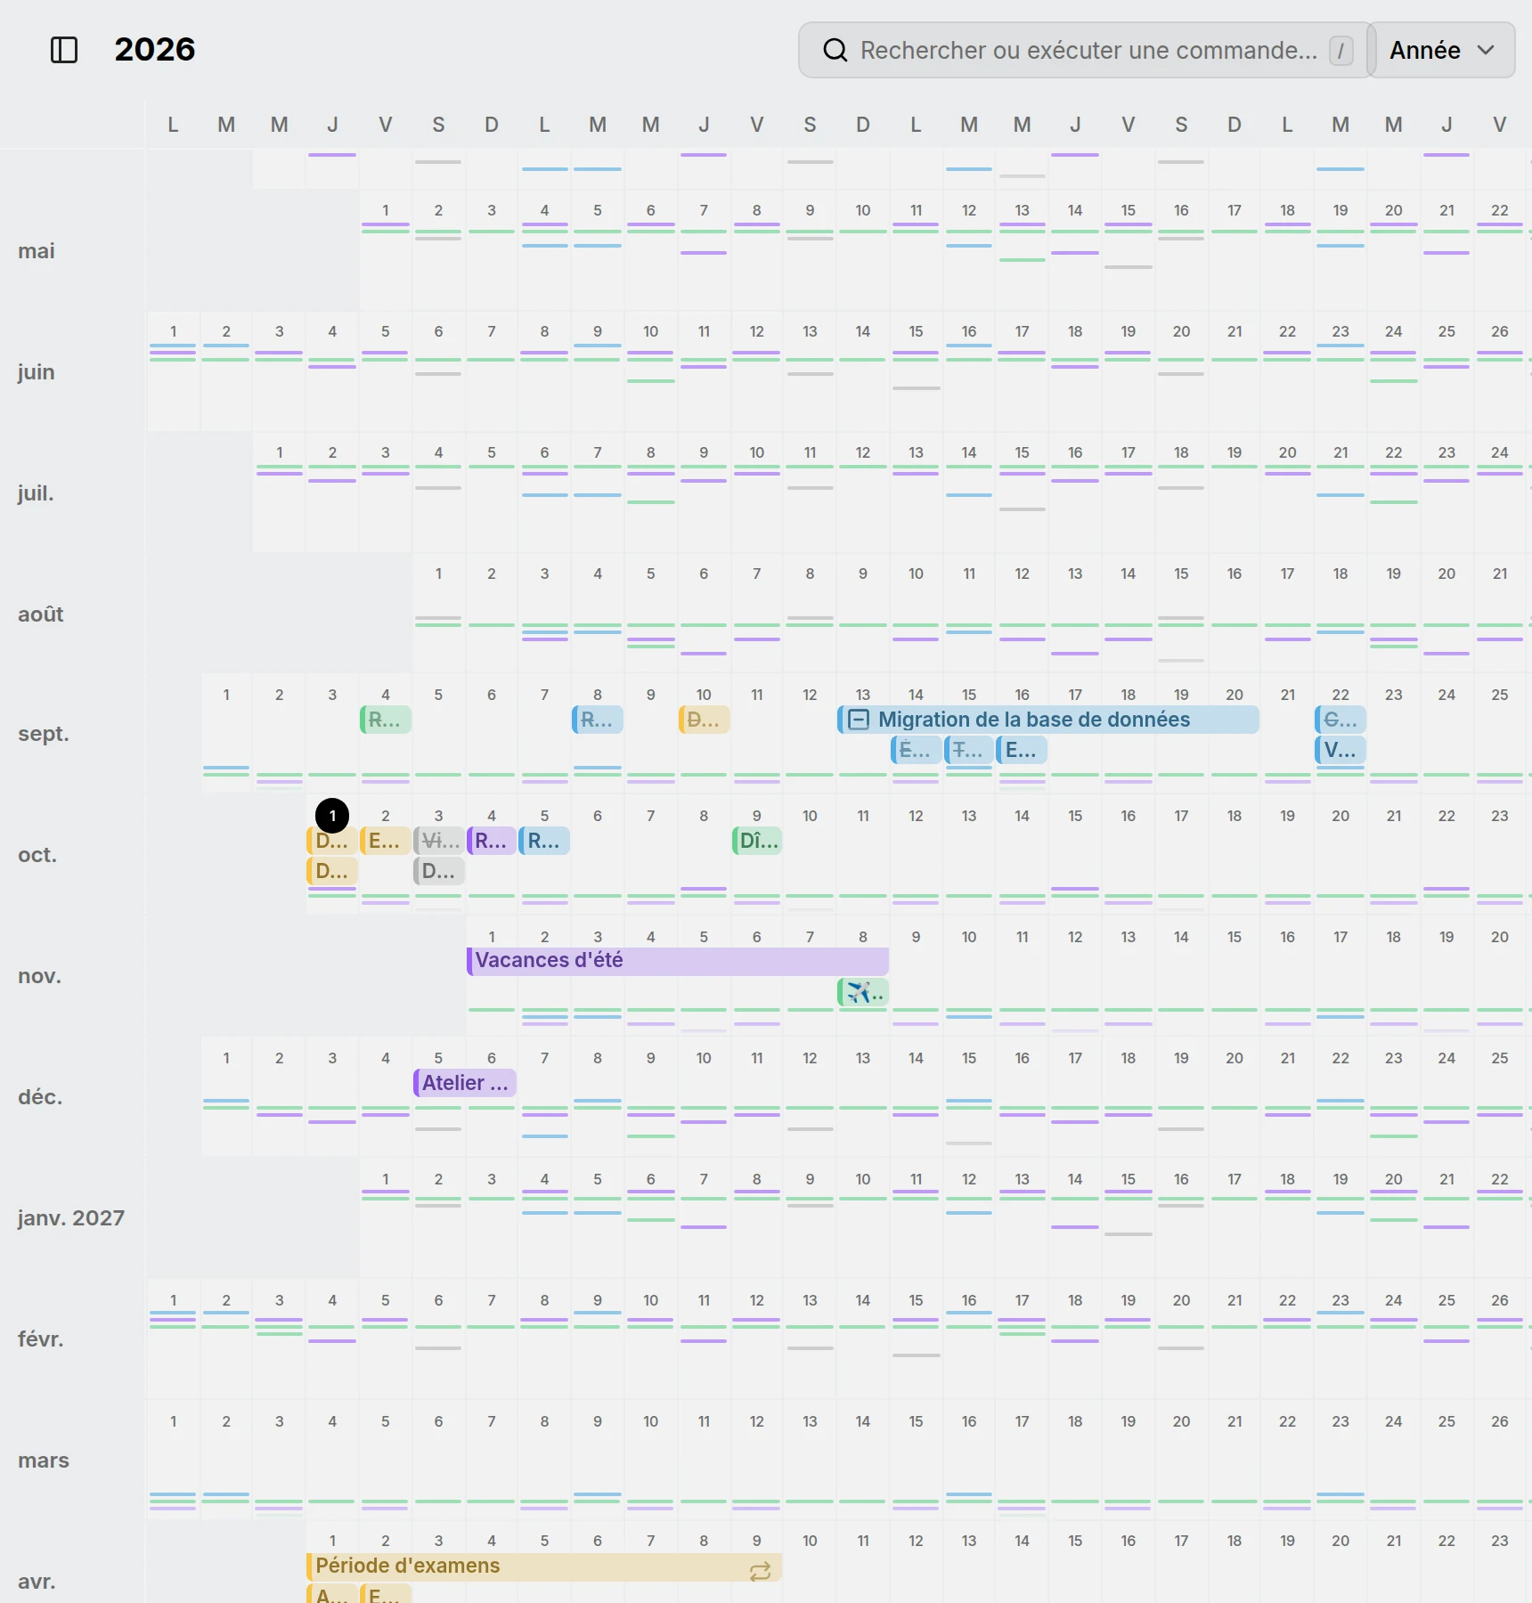Viewport: 1532px width, 1603px height.
Task: Open the green R... event on September 4
Action: click(386, 720)
